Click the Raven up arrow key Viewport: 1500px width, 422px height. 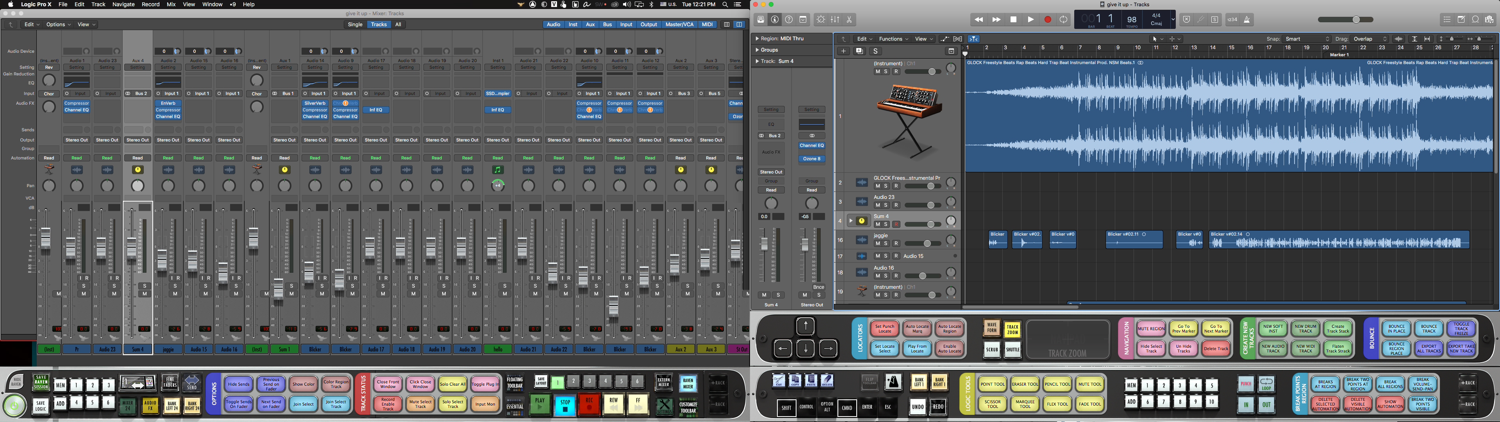(805, 326)
